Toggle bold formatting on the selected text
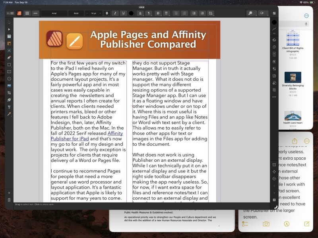Screen dimensions: 318x238 point(107,13)
